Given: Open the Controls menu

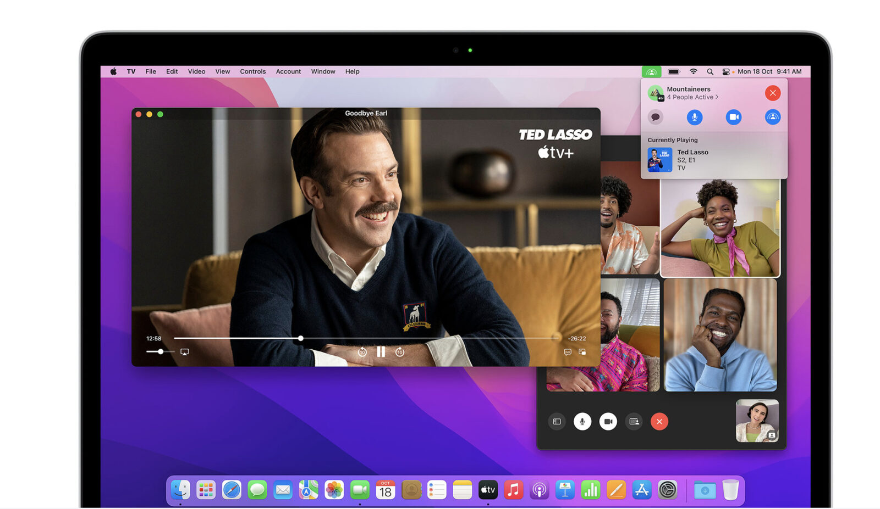Looking at the screenshot, I should pos(252,71).
